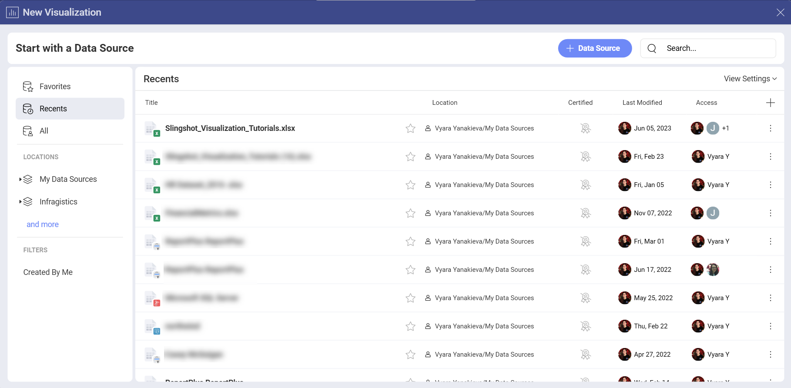Click the J avatar in Nov 07, 2022 row
The width and height of the screenshot is (791, 388).
[x=713, y=213]
